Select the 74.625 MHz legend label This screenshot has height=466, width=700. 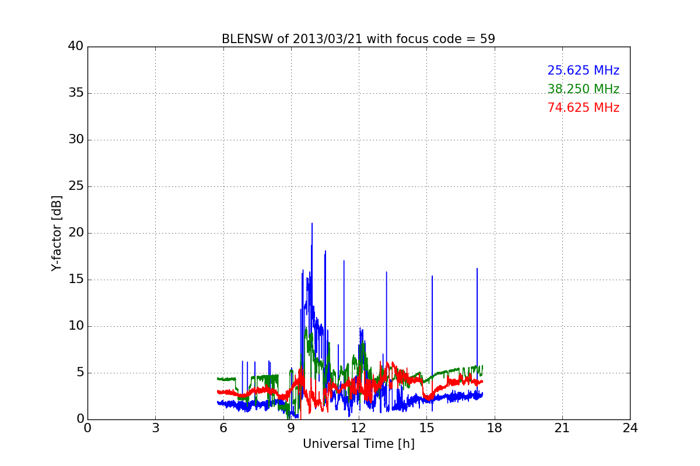tap(583, 108)
